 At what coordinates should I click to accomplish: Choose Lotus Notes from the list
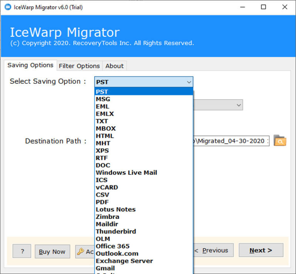click(x=144, y=210)
